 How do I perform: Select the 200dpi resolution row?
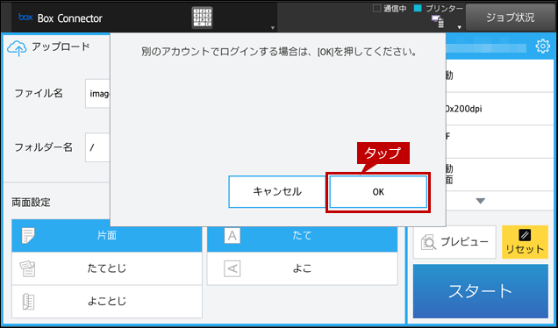tap(499, 109)
